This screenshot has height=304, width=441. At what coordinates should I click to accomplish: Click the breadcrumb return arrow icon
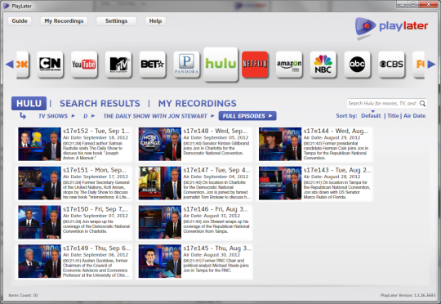[23, 116]
